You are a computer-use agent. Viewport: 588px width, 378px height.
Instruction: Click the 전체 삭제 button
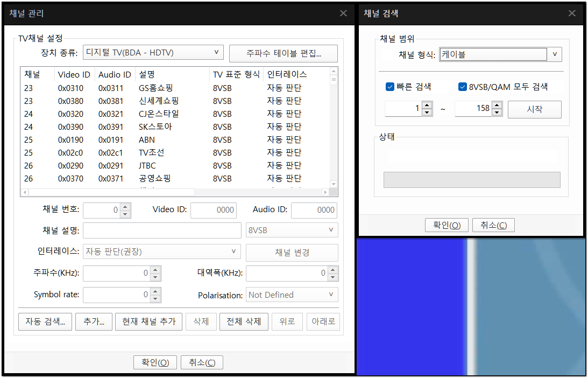click(244, 321)
